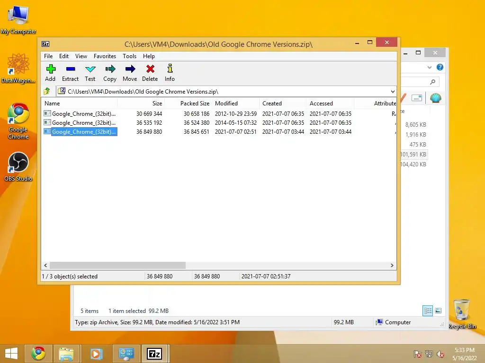The width and height of the screenshot is (485, 363).
Task: Open the View menu
Action: pyautogui.click(x=81, y=56)
